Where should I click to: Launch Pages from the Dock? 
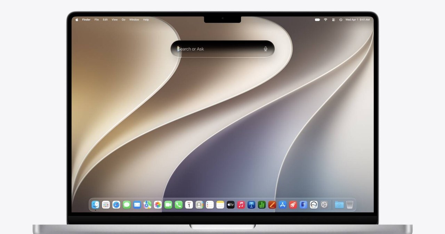272,205
